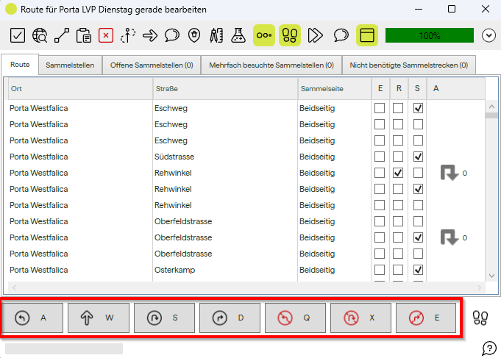The width and height of the screenshot is (501, 358).
Task: Click the green 100% progress bar
Action: click(x=430, y=35)
